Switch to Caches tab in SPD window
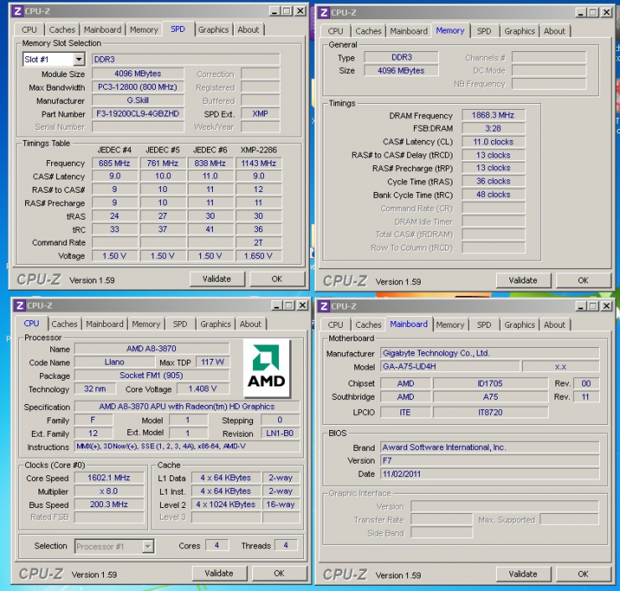This screenshot has width=620, height=591. [62, 29]
